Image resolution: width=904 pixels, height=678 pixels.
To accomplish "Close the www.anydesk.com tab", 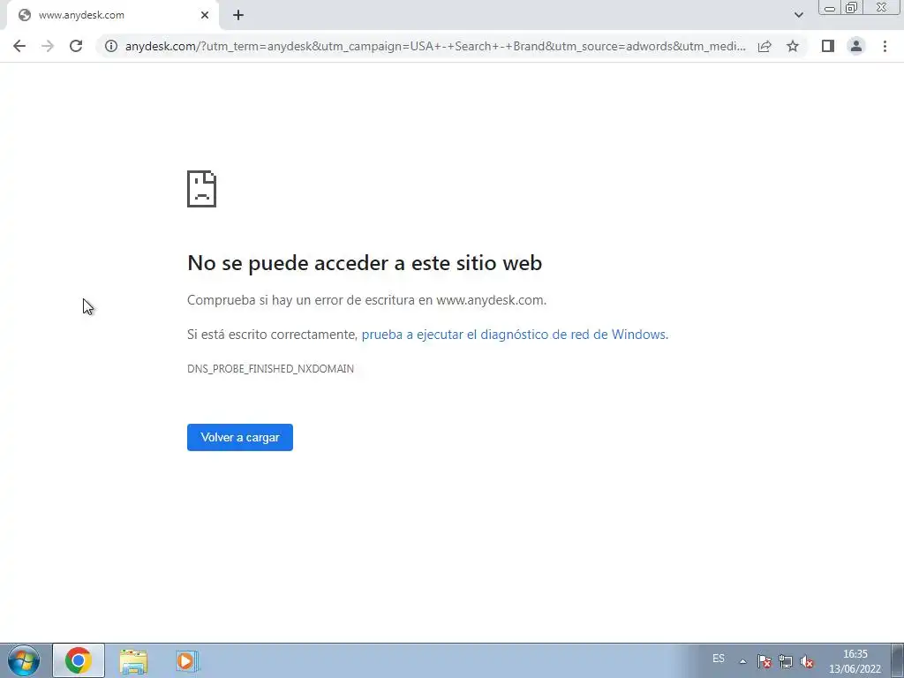I will click(x=205, y=15).
